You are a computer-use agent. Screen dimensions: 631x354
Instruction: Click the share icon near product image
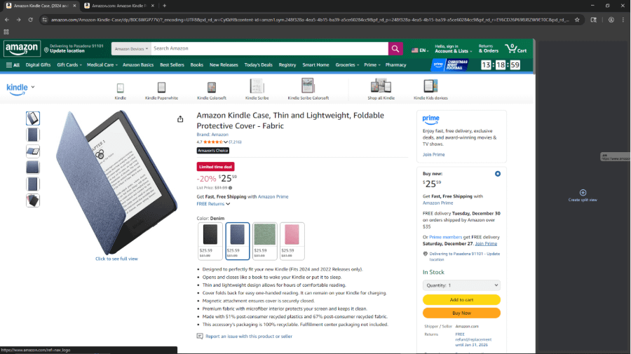pos(180,119)
